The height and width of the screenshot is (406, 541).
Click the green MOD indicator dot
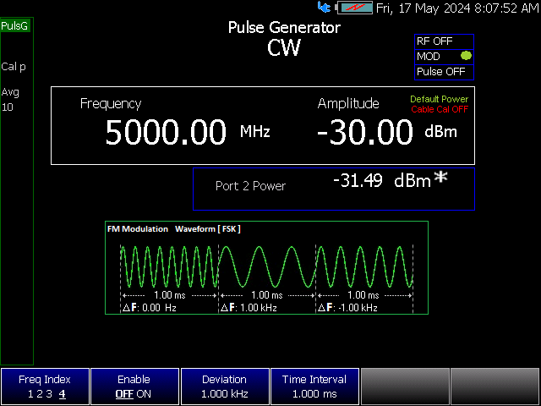[466, 56]
